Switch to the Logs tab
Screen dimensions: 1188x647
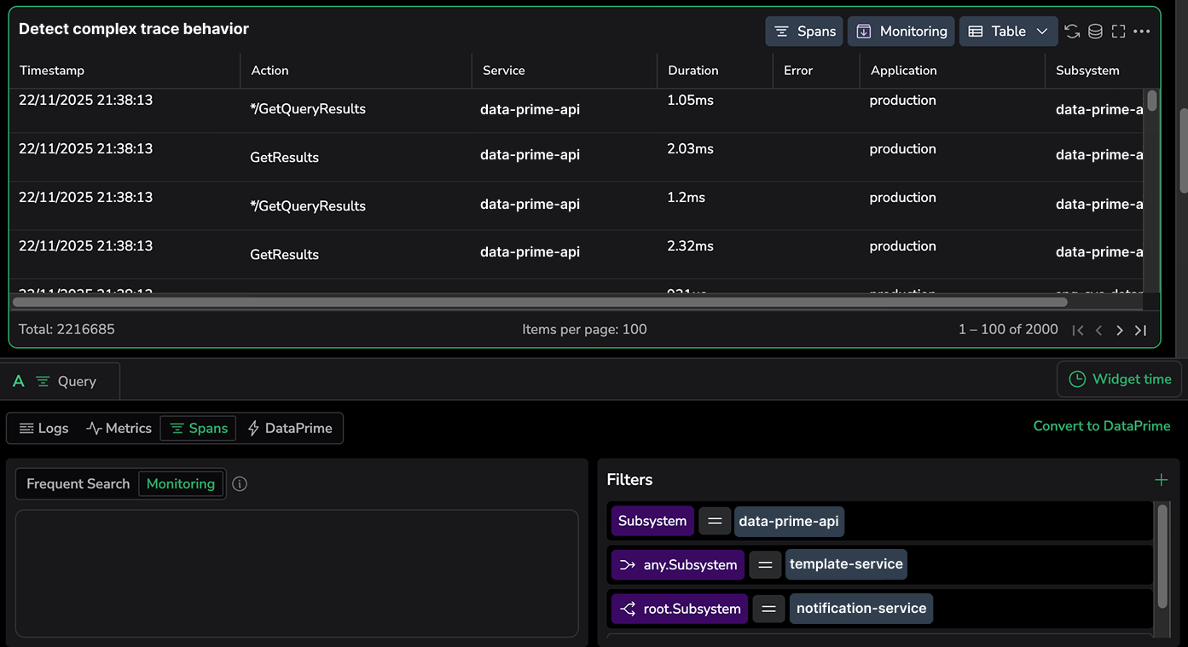tap(43, 429)
